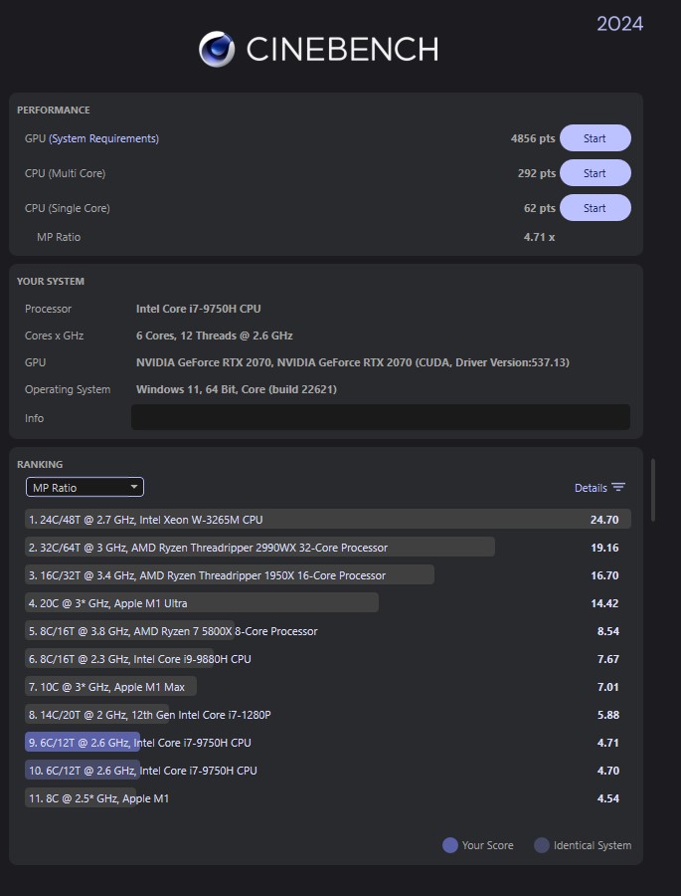681x896 pixels.
Task: Select the Intel Xeon W-3265M ranking row
Action: (328, 520)
